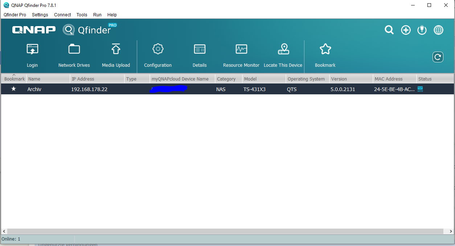Image resolution: width=455 pixels, height=246 pixels.
Task: Click the Qfinder Pro title bar icon
Action: click(x=6, y=5)
